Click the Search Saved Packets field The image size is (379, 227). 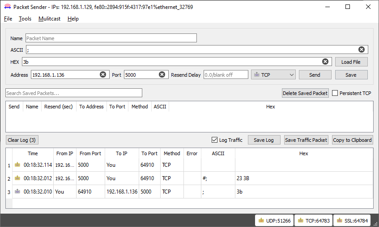tap(74, 93)
